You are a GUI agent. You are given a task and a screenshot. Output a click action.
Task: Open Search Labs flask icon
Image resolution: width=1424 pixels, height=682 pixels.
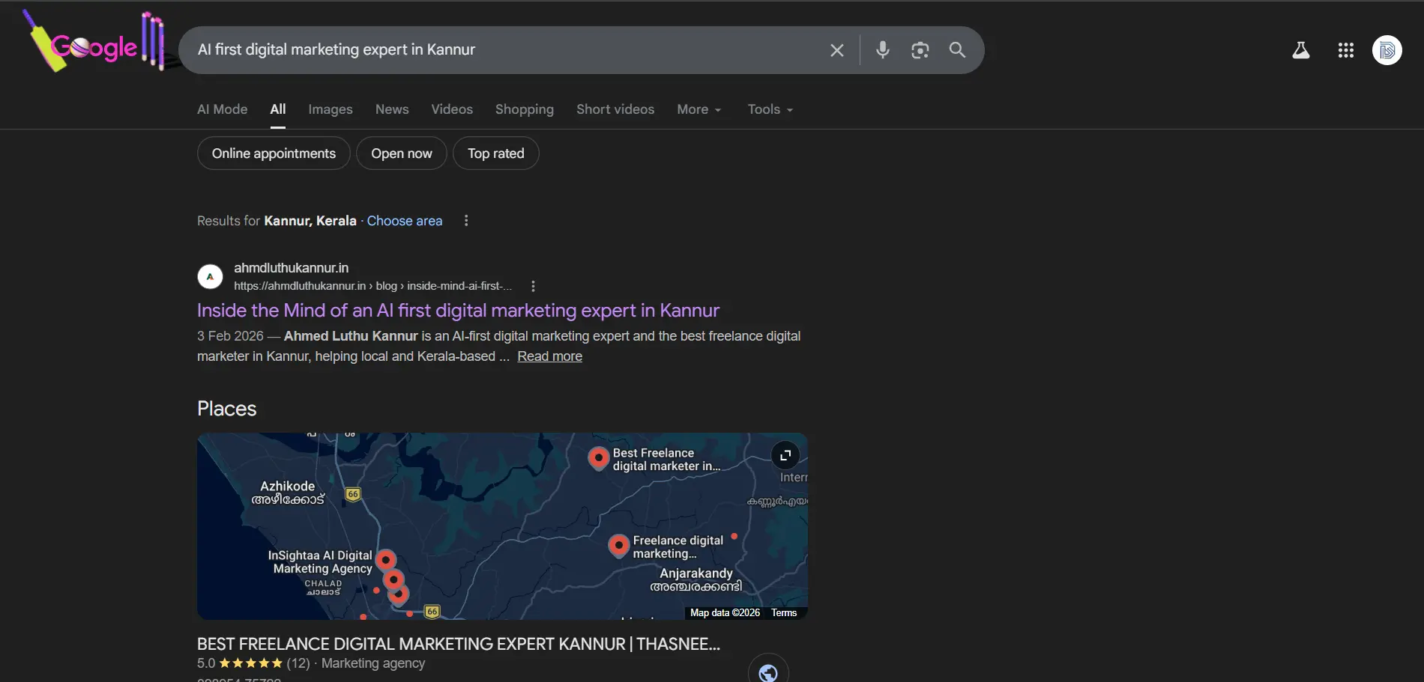(1300, 50)
